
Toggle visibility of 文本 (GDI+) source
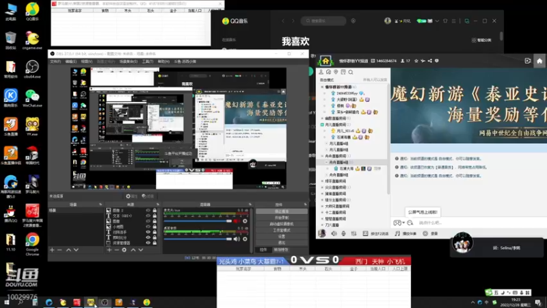coord(148,216)
